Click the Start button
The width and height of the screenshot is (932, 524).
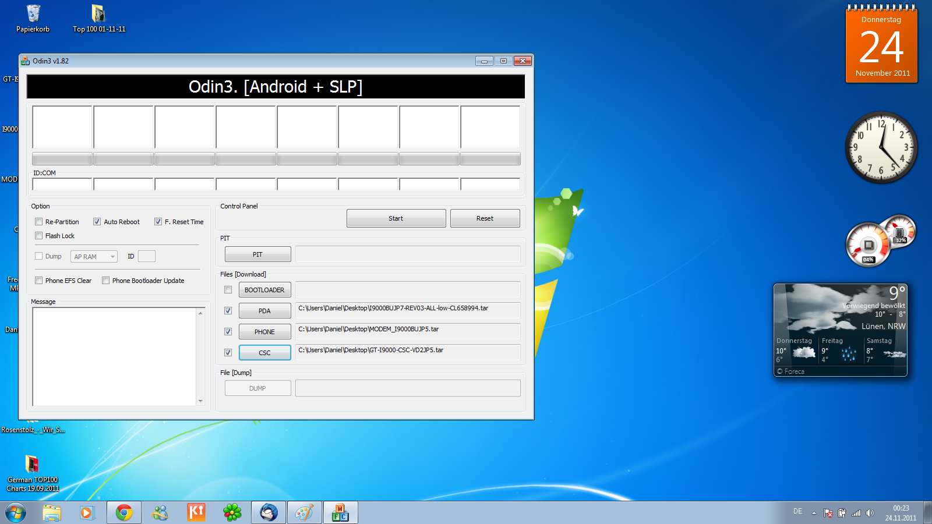coord(396,218)
